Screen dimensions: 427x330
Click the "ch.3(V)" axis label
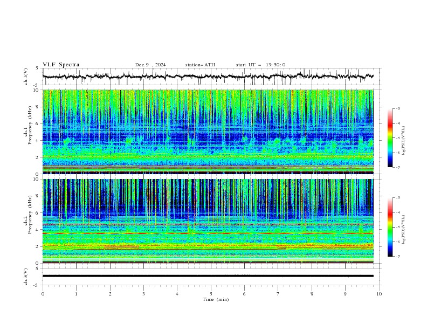26,277
